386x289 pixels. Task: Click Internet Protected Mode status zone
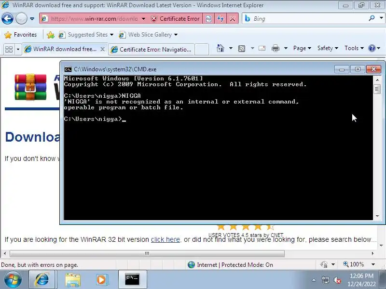[231, 264]
